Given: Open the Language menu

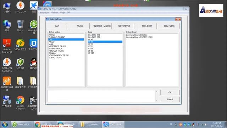Looking at the screenshot, I should tap(44, 13).
